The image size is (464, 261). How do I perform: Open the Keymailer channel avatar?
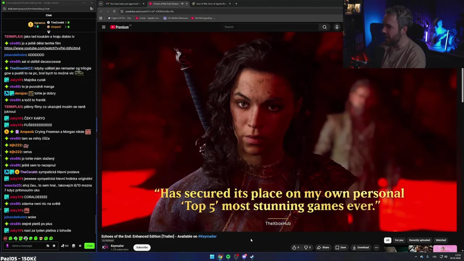pos(105,247)
